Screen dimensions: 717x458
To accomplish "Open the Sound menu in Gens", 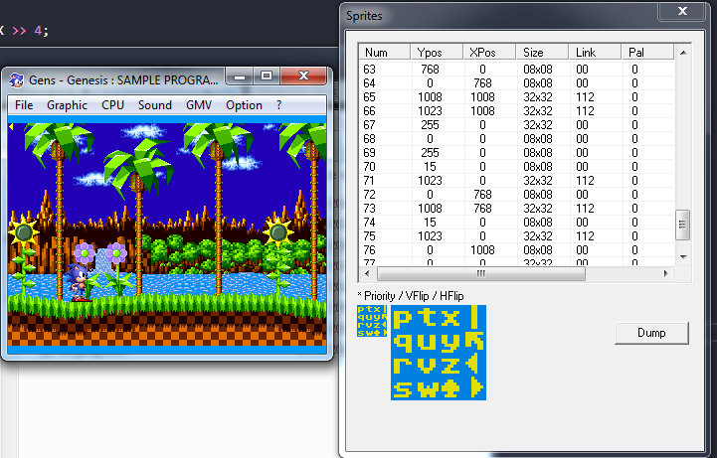I will click(x=154, y=105).
